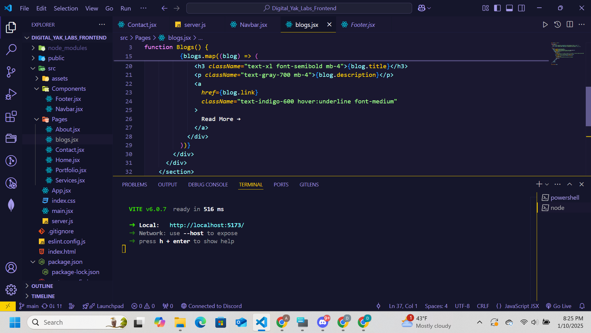Image resolution: width=591 pixels, height=333 pixels.
Task: Add a new terminal with plus icon
Action: click(x=539, y=184)
